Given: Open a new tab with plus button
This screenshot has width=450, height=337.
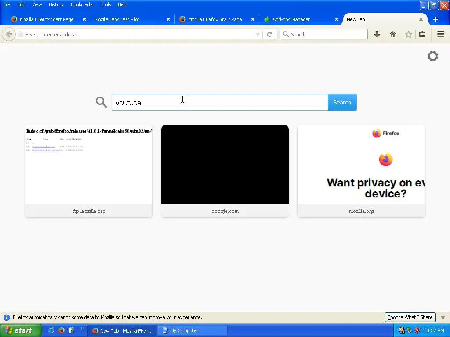Looking at the screenshot, I should click(x=435, y=19).
